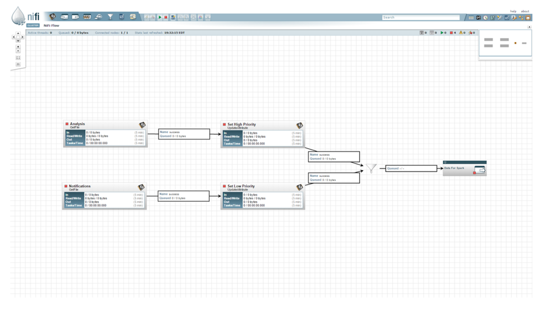Click the stopped components count status icon
This screenshot has height=319, width=551.
point(453,33)
